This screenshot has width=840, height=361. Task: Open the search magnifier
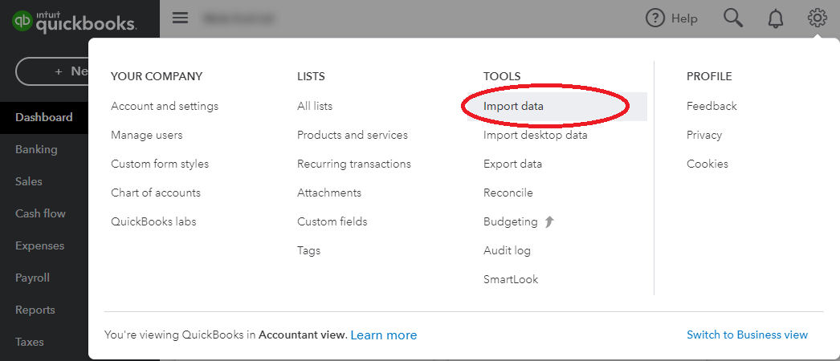point(733,18)
